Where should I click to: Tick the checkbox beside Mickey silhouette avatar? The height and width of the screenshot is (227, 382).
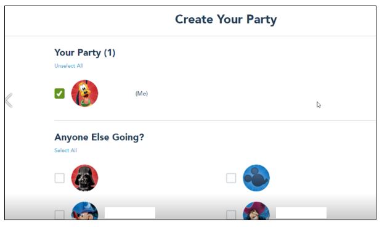pos(231,178)
